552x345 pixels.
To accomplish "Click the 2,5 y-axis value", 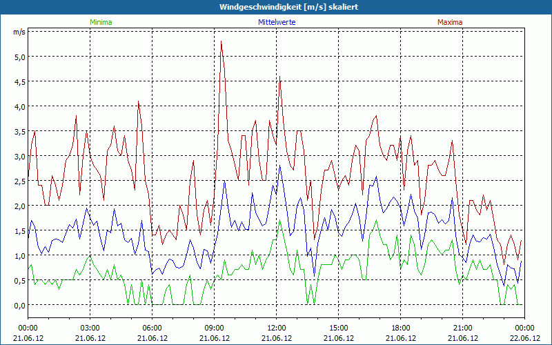I will click(x=19, y=181).
